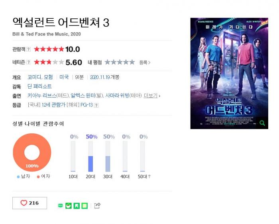Enlarge the movie poster thumbnail
Image resolution: width=279 pixels, height=224 pixels.
click(229, 73)
